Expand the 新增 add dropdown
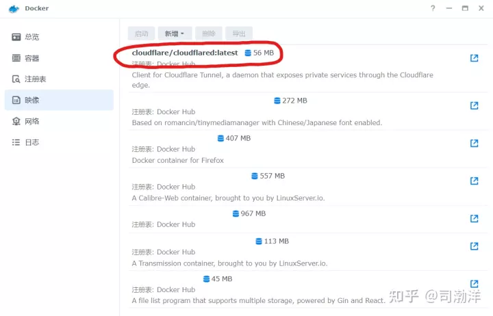493x316 pixels. pos(175,34)
